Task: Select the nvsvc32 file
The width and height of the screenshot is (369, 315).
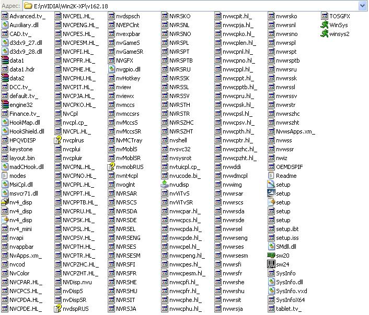Action: pos(176,149)
